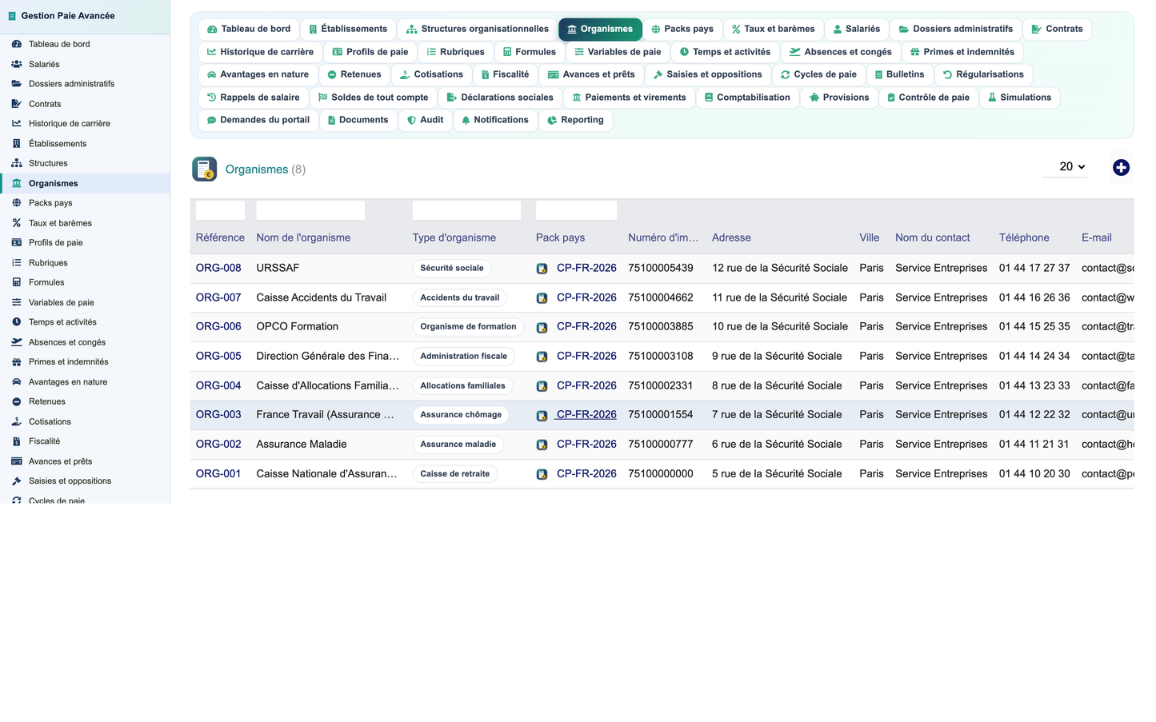Click the Nom de l'organisme filter input
The height and width of the screenshot is (722, 1156).
310,210
